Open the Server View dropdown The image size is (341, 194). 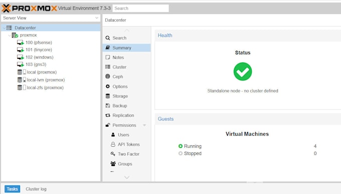pyautogui.click(x=97, y=18)
